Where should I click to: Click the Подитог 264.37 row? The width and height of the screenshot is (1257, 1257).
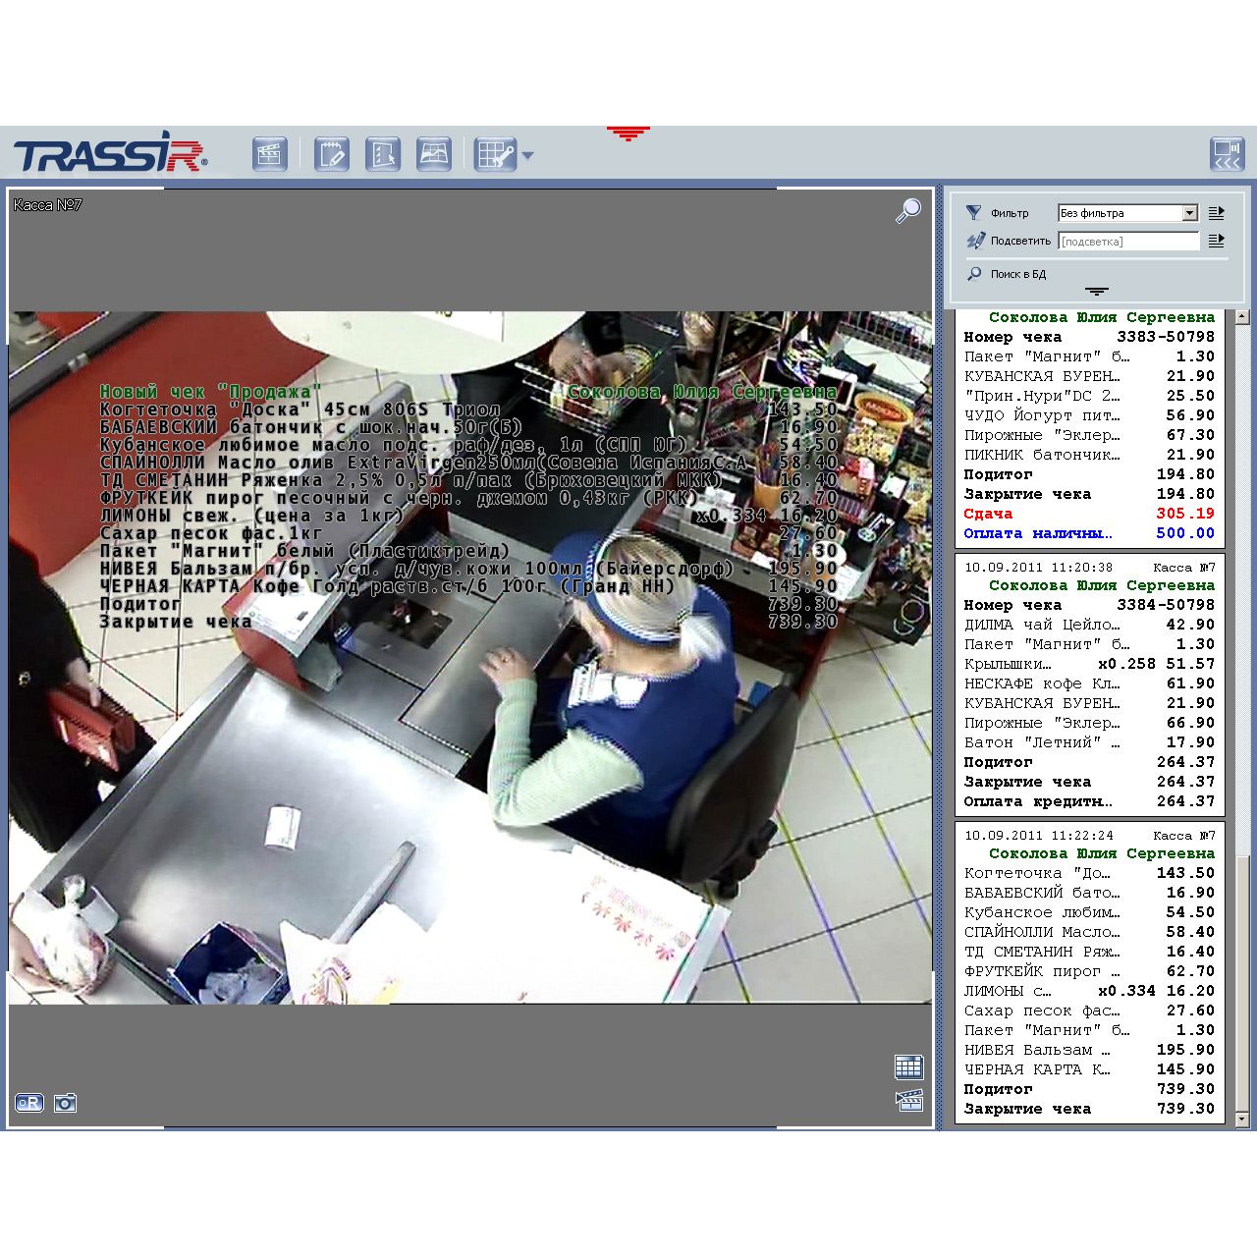[1089, 762]
